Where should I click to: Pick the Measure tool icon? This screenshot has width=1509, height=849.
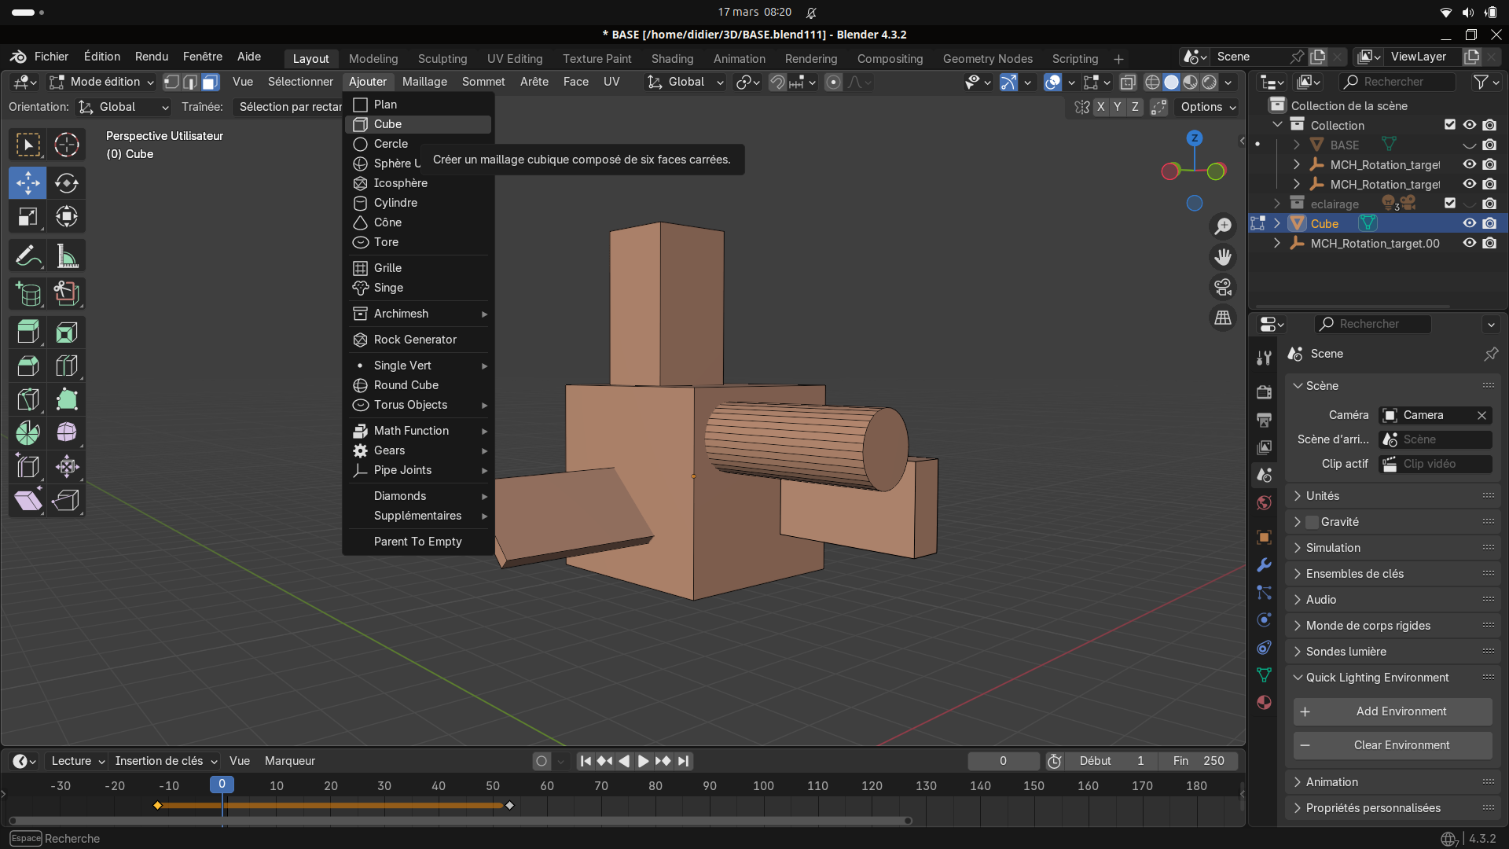(x=67, y=256)
